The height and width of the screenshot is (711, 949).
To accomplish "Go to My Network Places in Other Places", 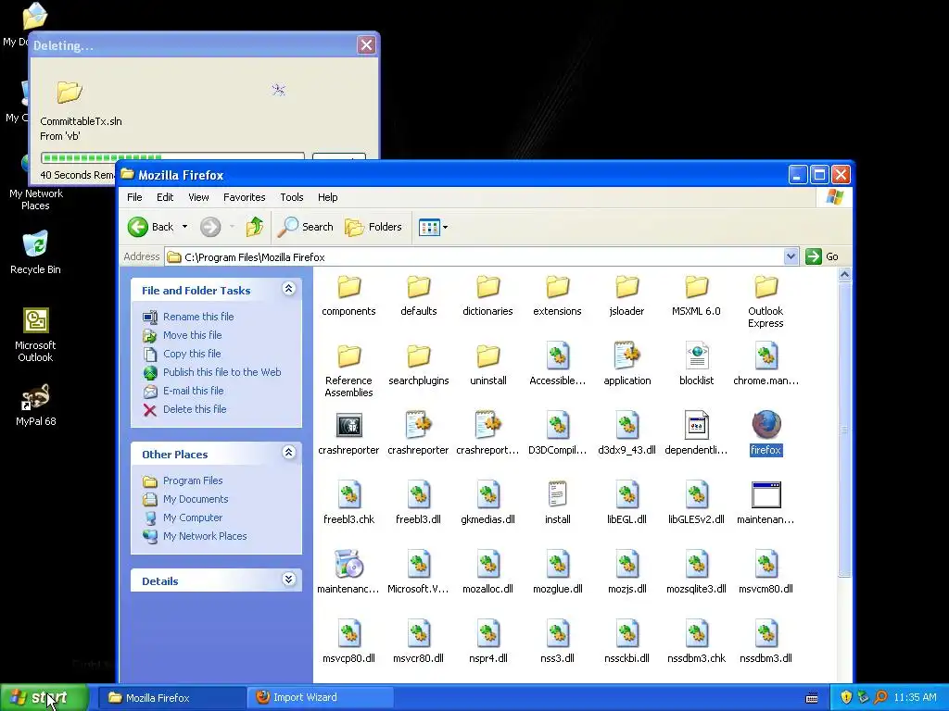I will pyautogui.click(x=205, y=536).
